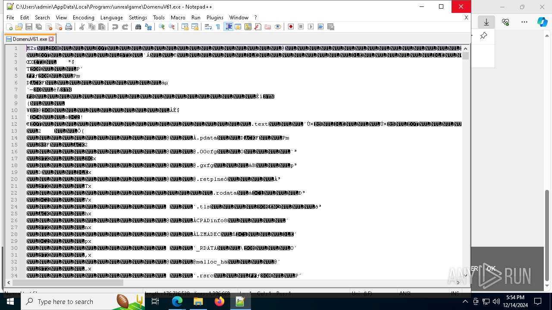Open the Macro menu
552x310 pixels.
(x=178, y=18)
